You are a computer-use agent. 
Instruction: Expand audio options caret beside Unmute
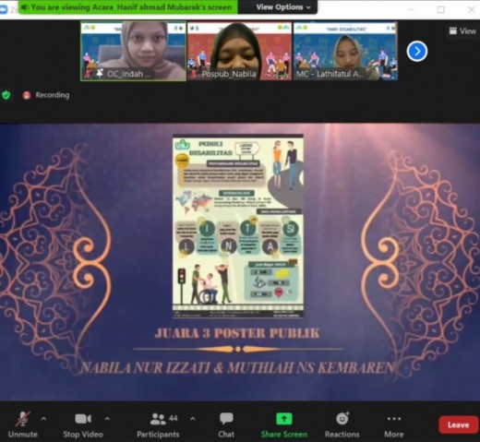[43, 419]
